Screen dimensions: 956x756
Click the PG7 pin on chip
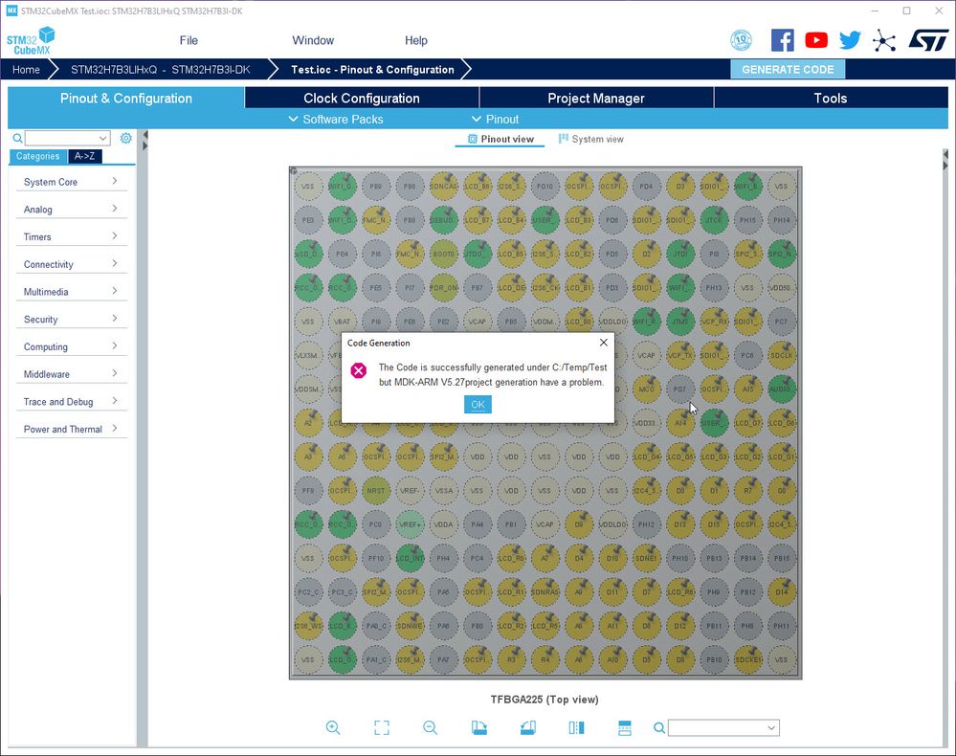point(679,389)
